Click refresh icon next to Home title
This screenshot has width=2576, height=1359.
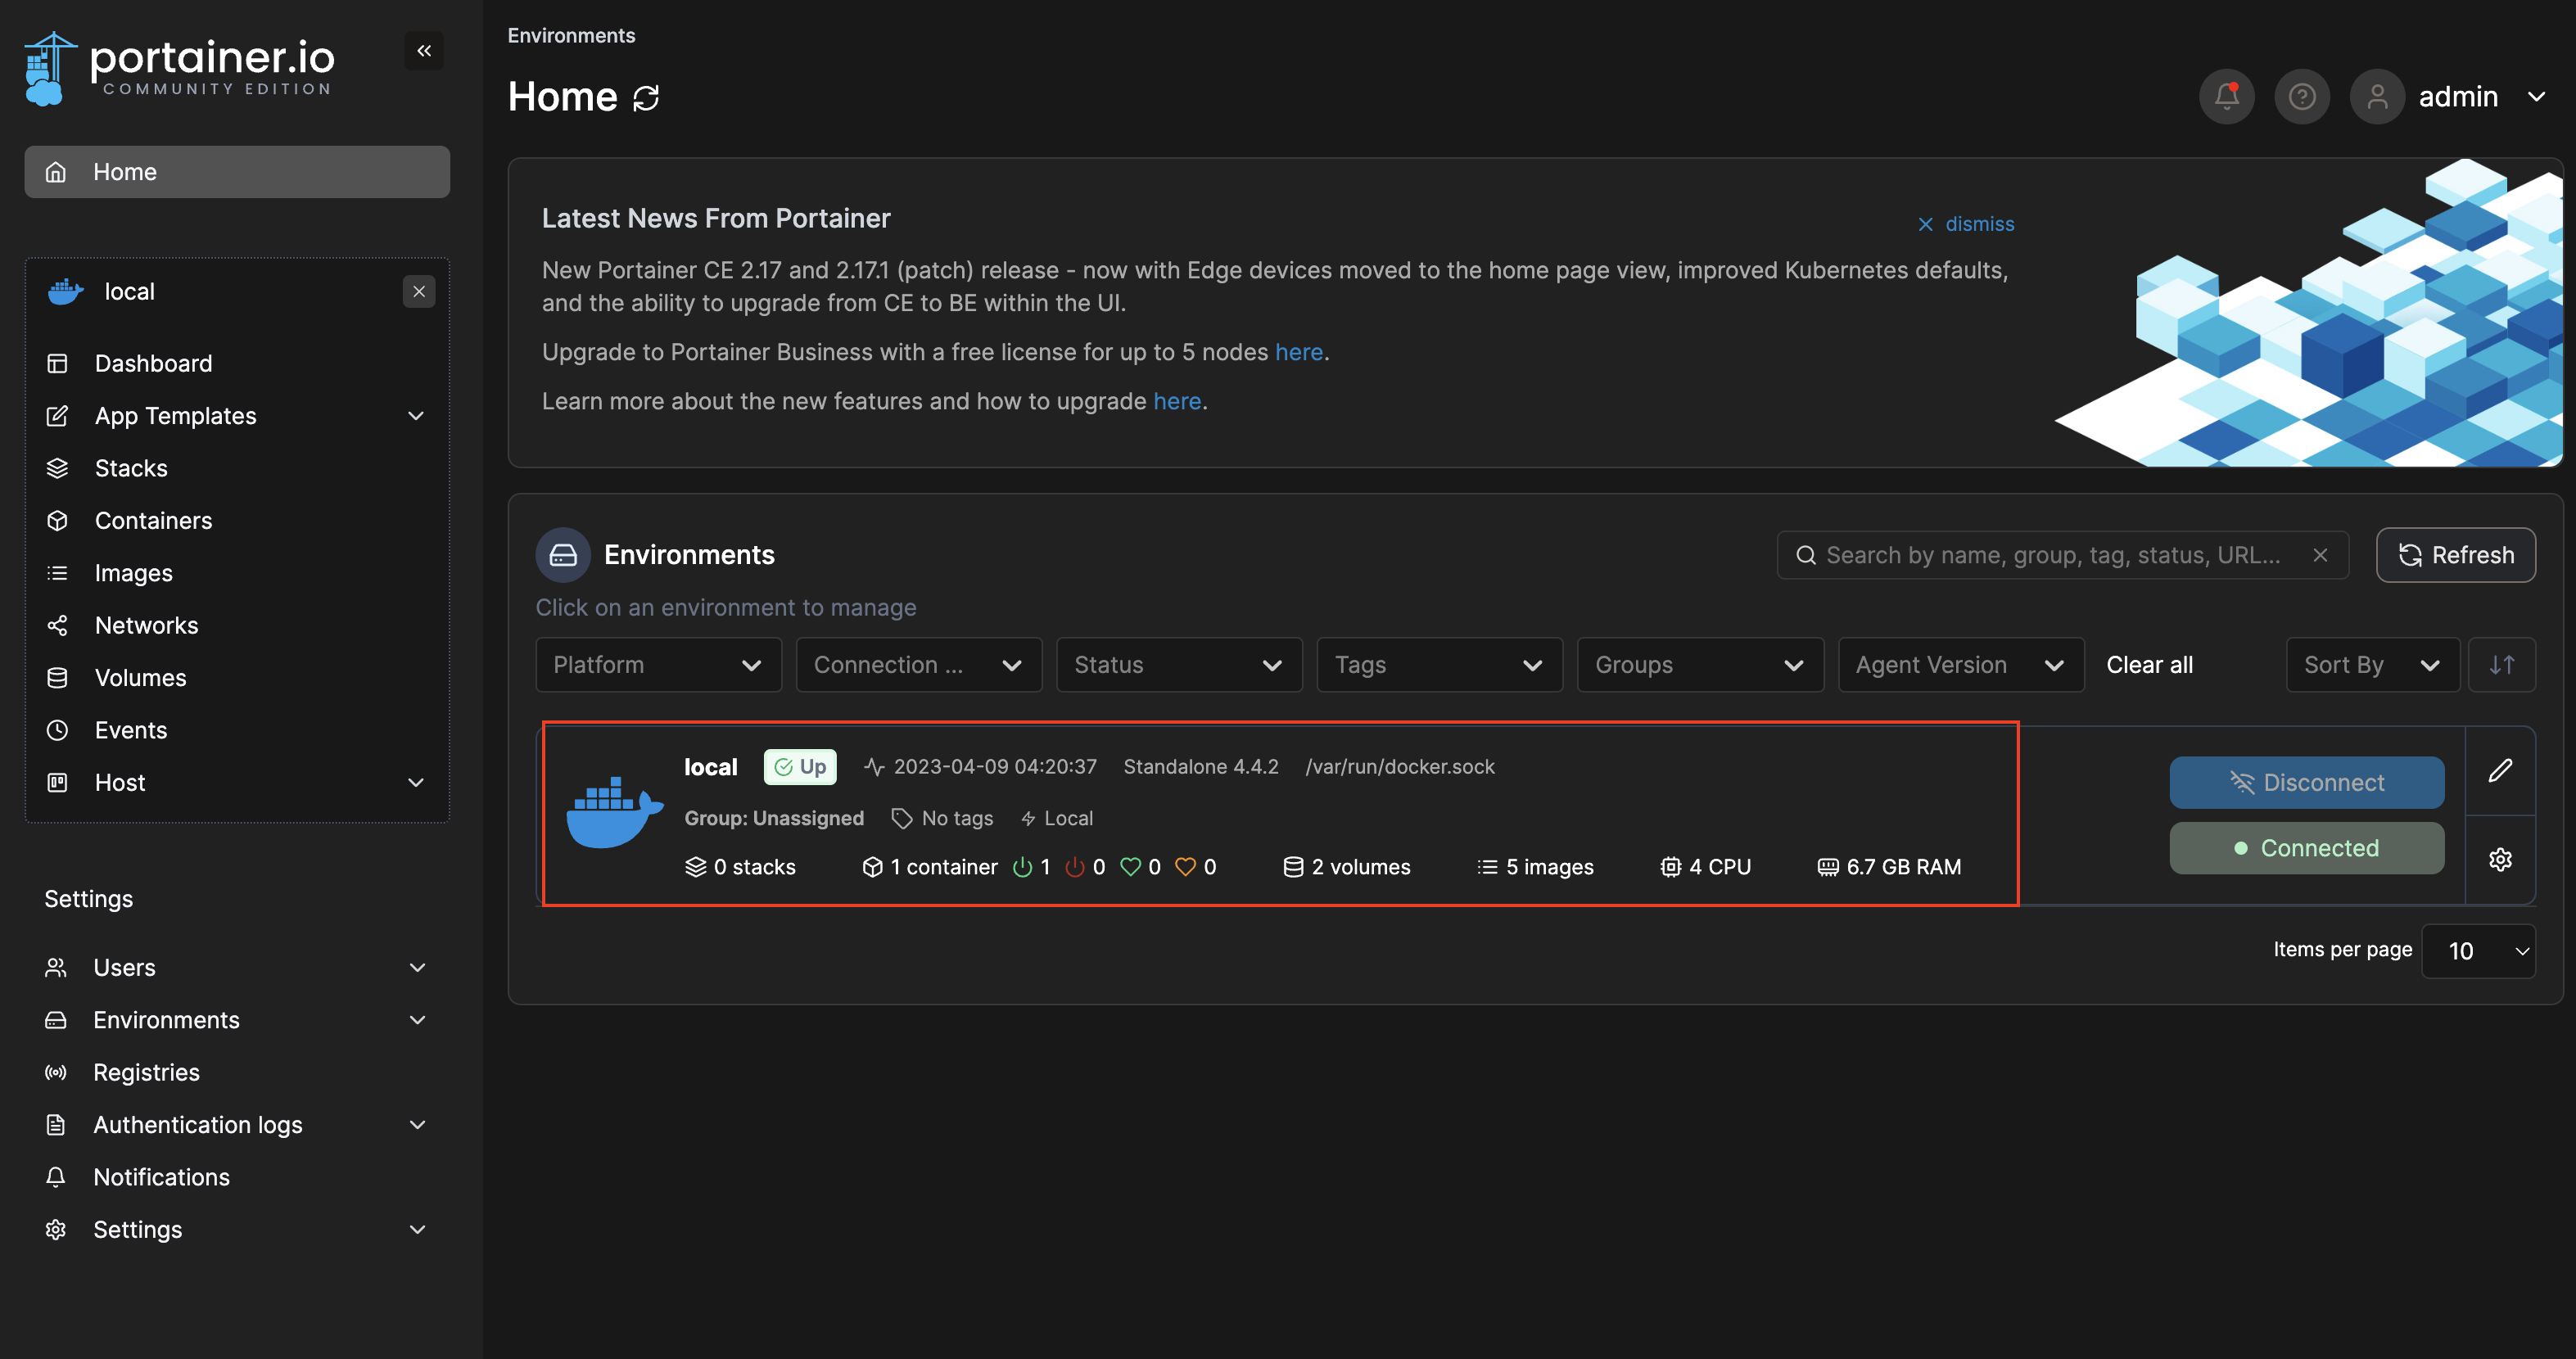pos(646,98)
